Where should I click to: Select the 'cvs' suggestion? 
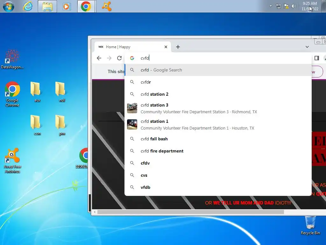(218, 175)
